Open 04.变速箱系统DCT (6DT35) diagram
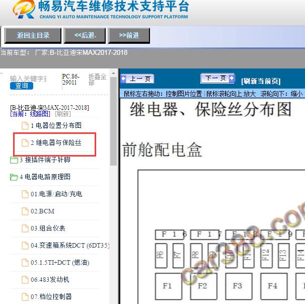The width and height of the screenshot is (305, 304). [70, 245]
